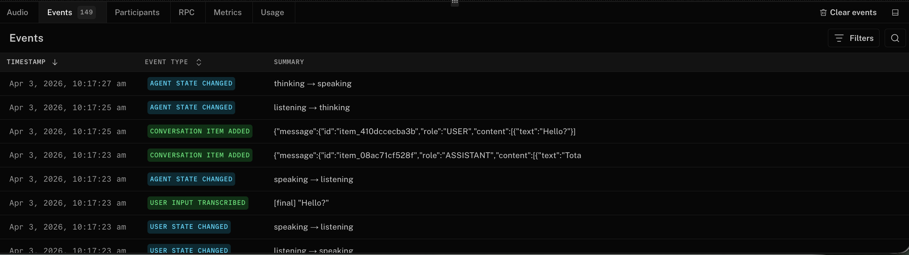Go to the Usage tab
Viewport: 909px width, 255px height.
(272, 13)
